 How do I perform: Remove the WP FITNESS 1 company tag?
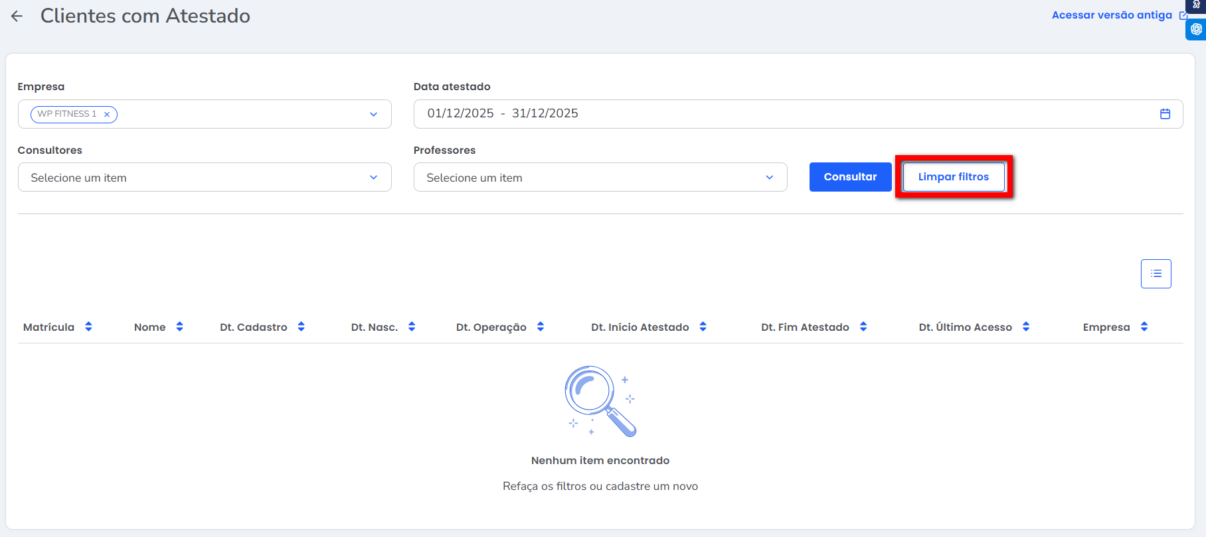click(107, 115)
